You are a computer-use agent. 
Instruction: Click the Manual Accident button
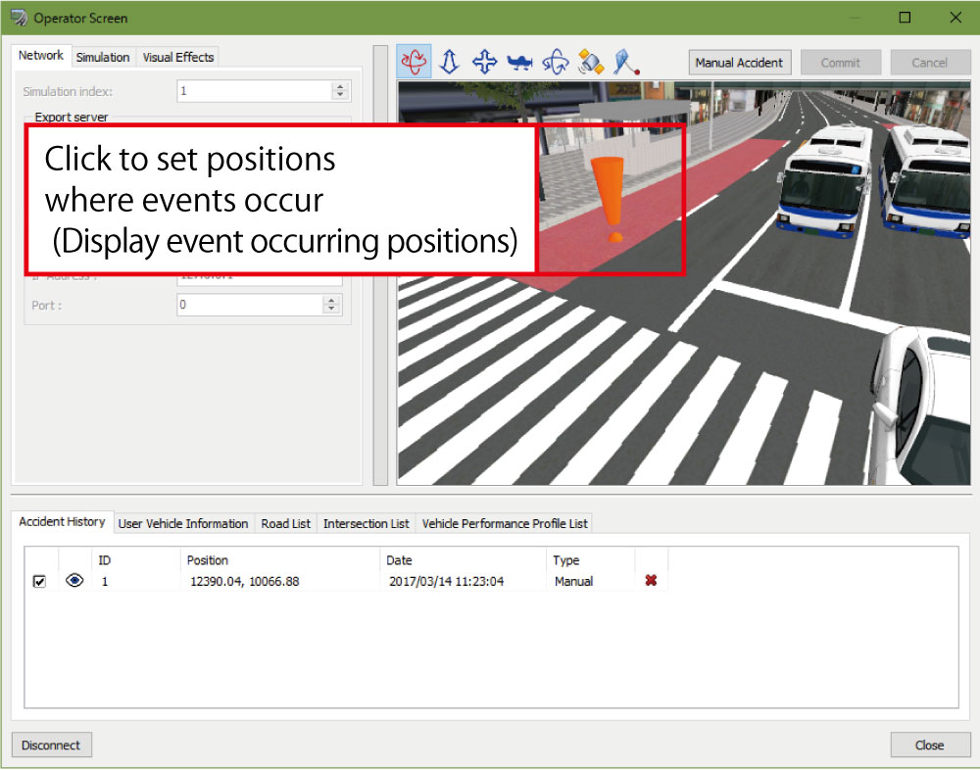739,63
